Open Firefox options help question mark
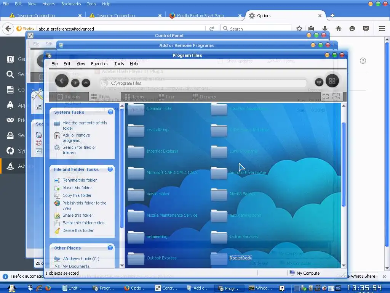Screen dimensions: 390x293 (363, 61)
